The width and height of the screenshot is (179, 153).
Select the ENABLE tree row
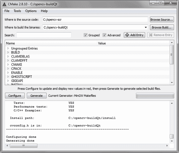(87, 73)
